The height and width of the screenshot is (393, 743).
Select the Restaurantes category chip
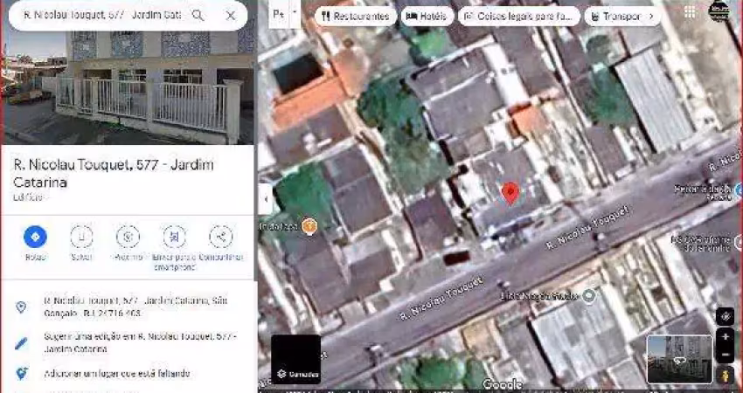pos(354,16)
